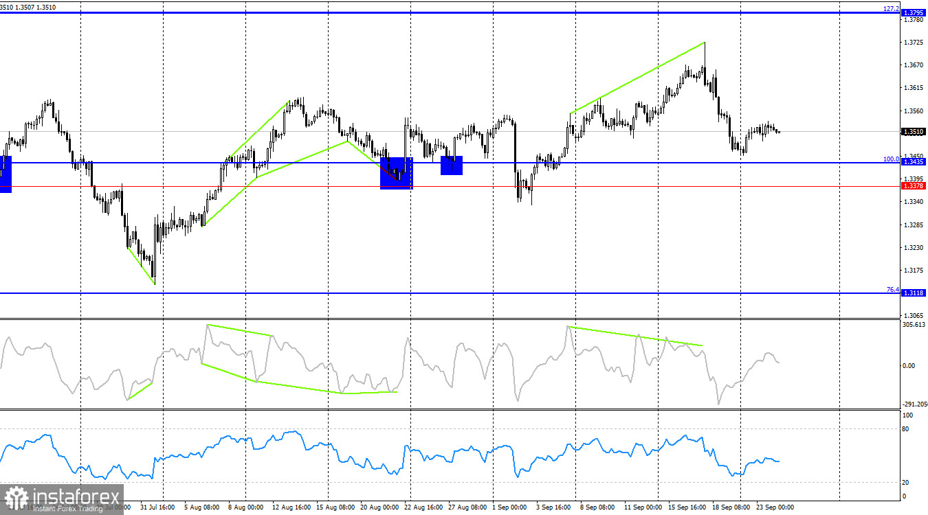Screen dimensions: 928x515
Task: Click the red 1.3378 price tag
Action: click(914, 186)
